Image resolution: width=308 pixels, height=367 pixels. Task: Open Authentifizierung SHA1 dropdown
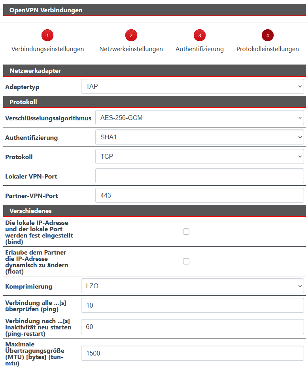[199, 137]
